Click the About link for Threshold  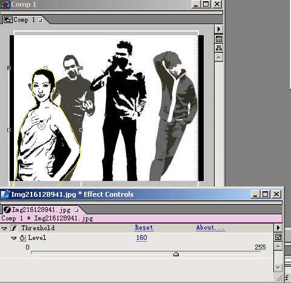(210, 228)
